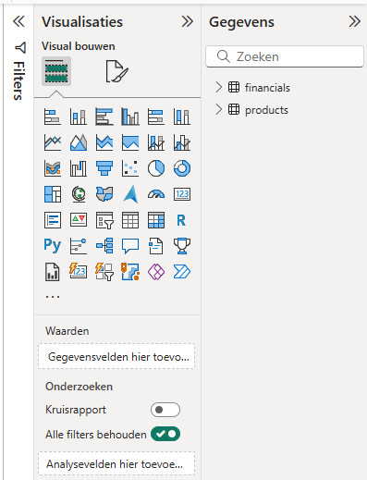Screen dimensions: 367x480
Task: Turn off Alle filters behouden toggle
Action: tap(165, 434)
